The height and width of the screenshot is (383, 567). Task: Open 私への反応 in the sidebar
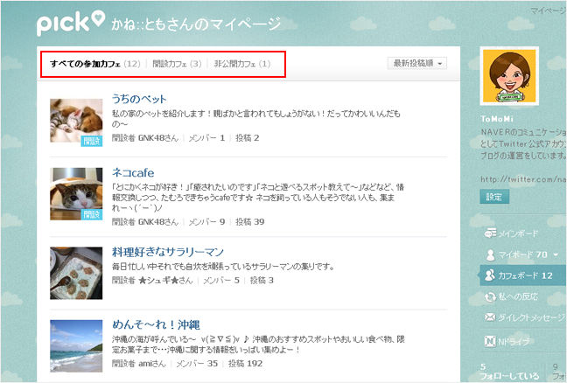click(511, 297)
